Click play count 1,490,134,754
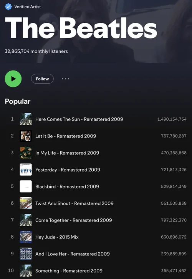Viewport: 192px width, 279px height. [x=172, y=119]
